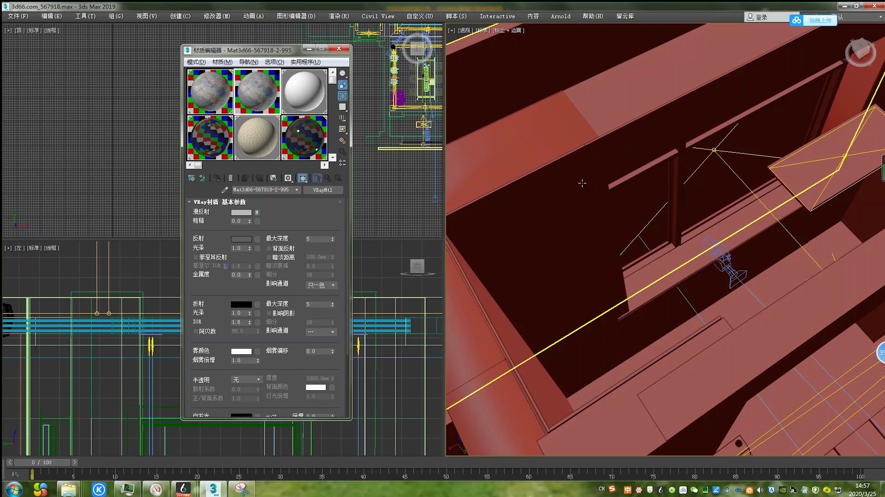Image resolution: width=885 pixels, height=497 pixels.
Task: Click timeline frame position input field
Action: pyautogui.click(x=41, y=462)
